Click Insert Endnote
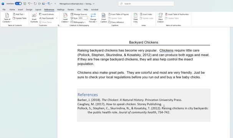Image resolution: width=233 pixels, height=138 pixels. [x=46, y=15]
